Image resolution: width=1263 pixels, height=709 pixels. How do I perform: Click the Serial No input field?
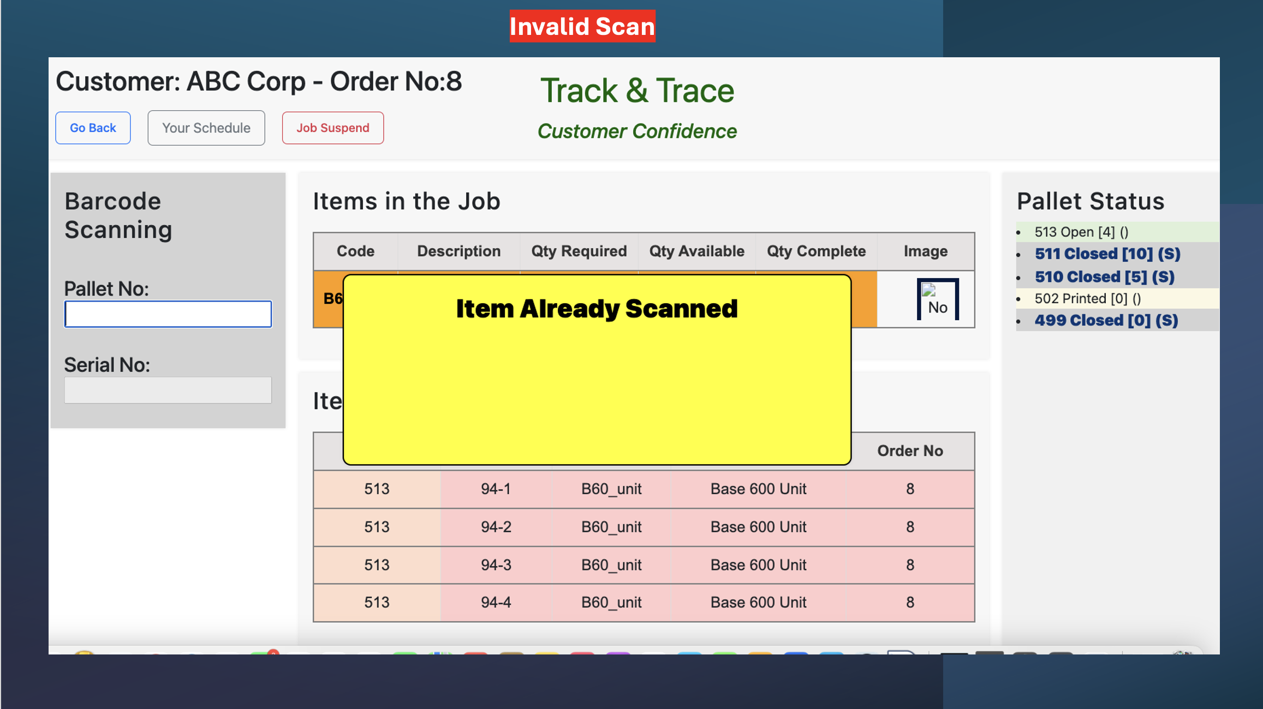[x=168, y=390]
